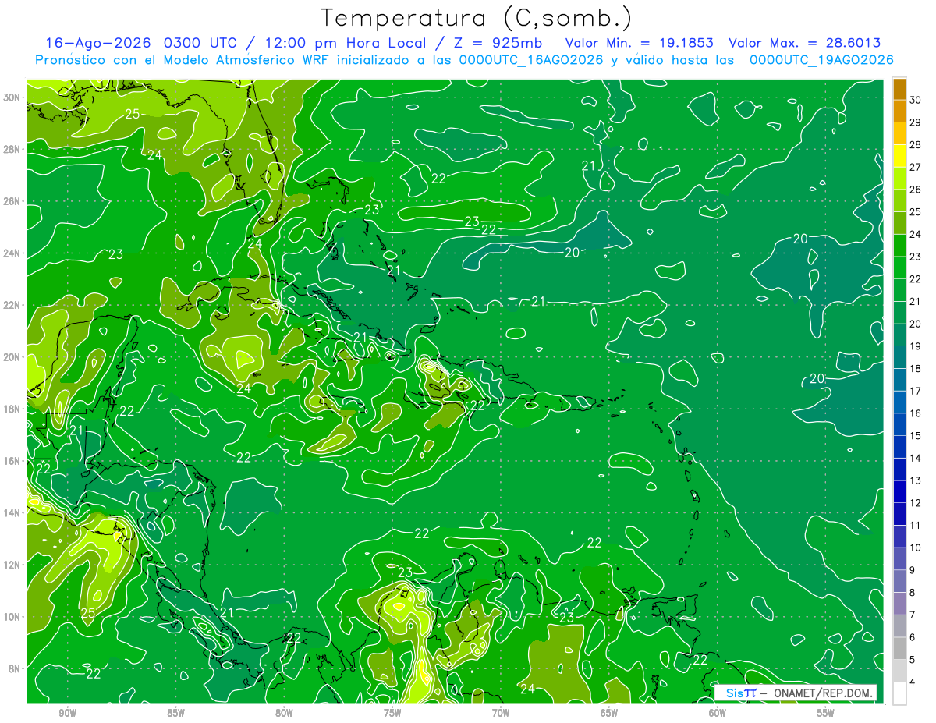
Task: Click the color scale label '19'
Action: (916, 346)
